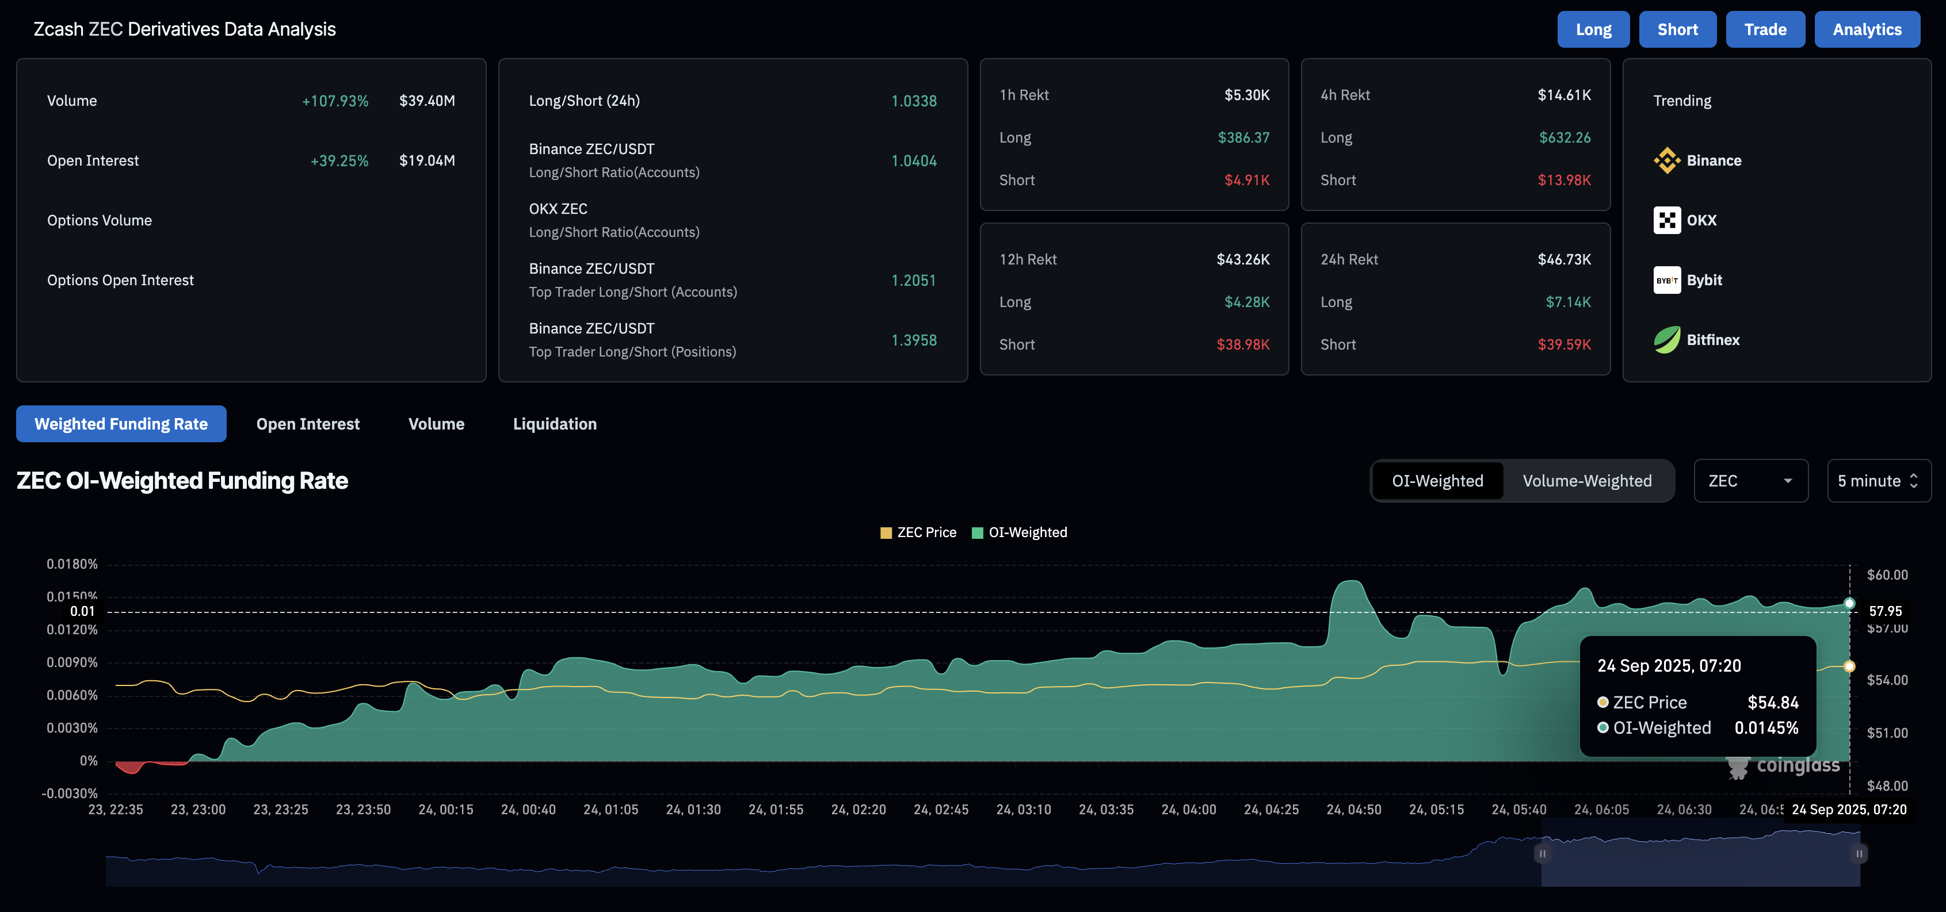This screenshot has width=1946, height=912.
Task: Click the Long button at top
Action: [1593, 29]
